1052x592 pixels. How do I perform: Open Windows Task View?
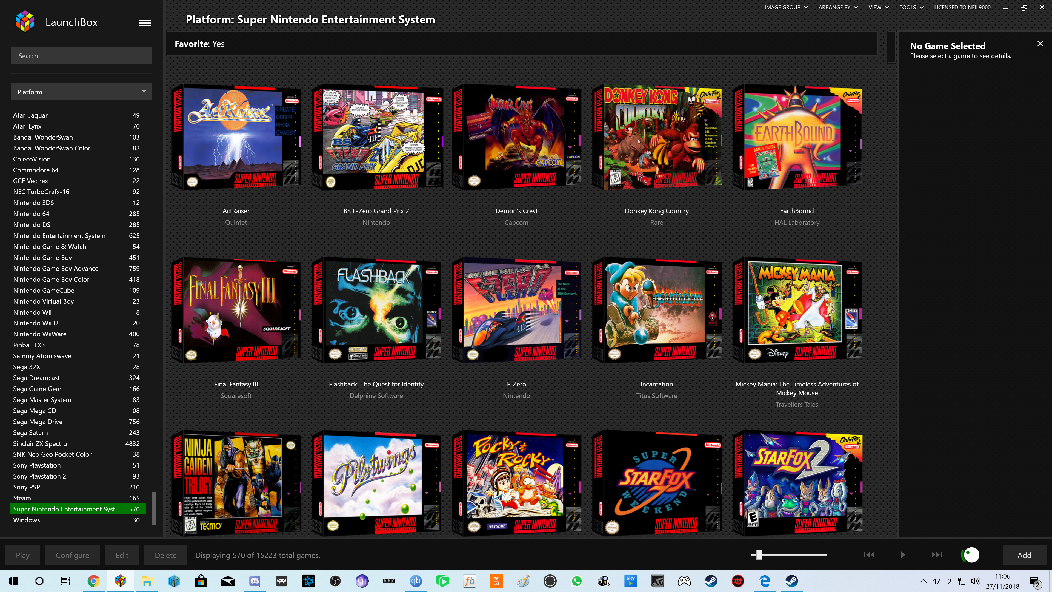(65, 581)
